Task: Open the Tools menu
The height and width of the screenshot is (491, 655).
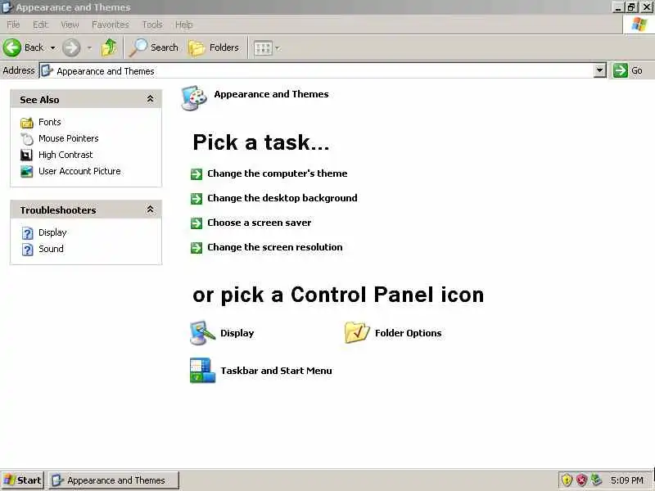Action: tap(152, 25)
